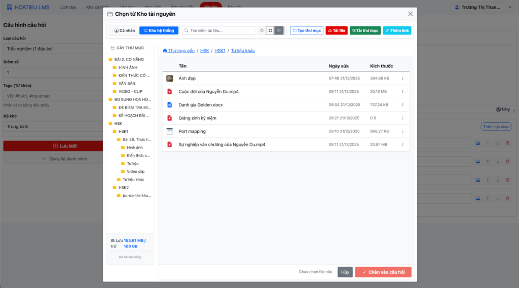Image resolution: width=519 pixels, height=288 pixels.
Task: Switch to list view layout
Action: (x=279, y=30)
